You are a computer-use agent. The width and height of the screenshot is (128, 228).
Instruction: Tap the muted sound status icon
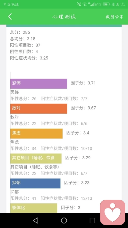click(x=79, y=4)
